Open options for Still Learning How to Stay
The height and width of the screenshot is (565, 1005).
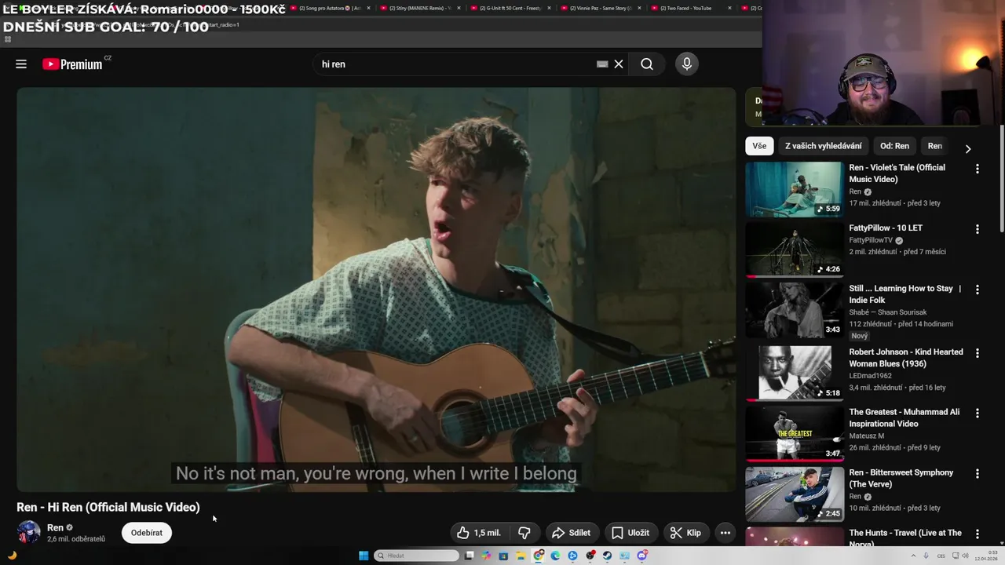pos(978,290)
